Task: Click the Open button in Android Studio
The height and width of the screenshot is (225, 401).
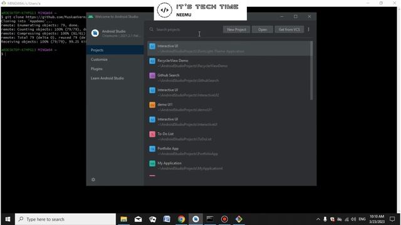Action: coord(263,29)
